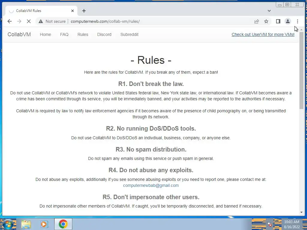Restore down the Chrome window
The height and width of the screenshot is (230, 307).
[287, 4]
